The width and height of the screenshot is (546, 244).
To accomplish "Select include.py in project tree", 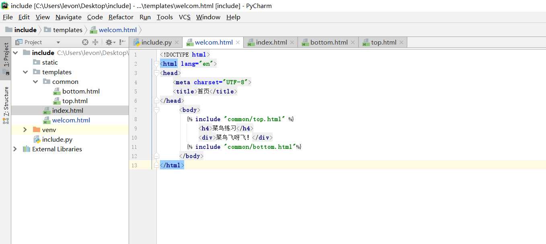I will pyautogui.click(x=57, y=139).
